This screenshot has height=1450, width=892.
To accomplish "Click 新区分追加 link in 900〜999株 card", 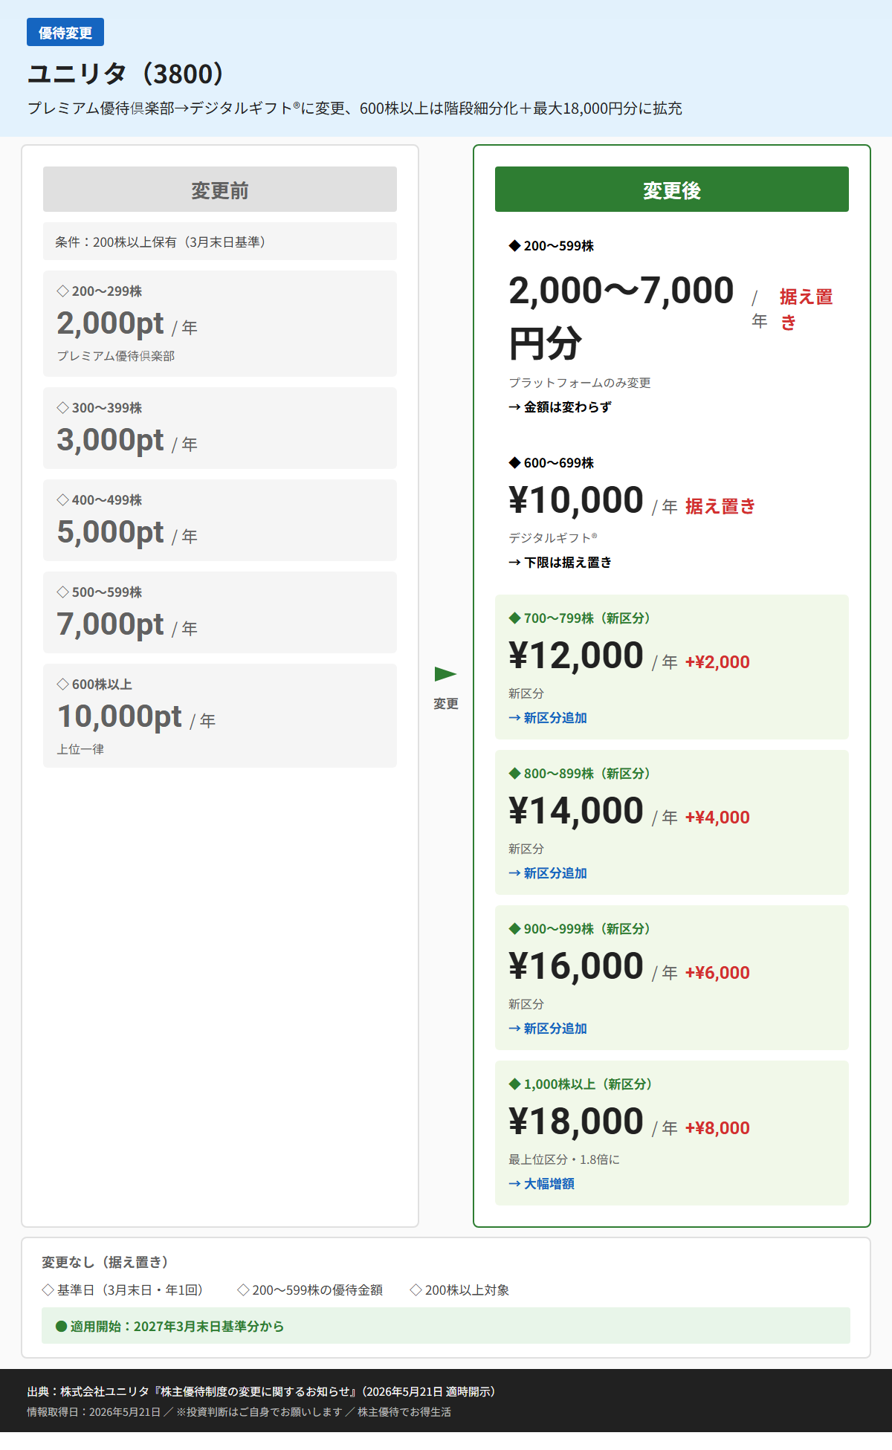I will click(x=548, y=1029).
